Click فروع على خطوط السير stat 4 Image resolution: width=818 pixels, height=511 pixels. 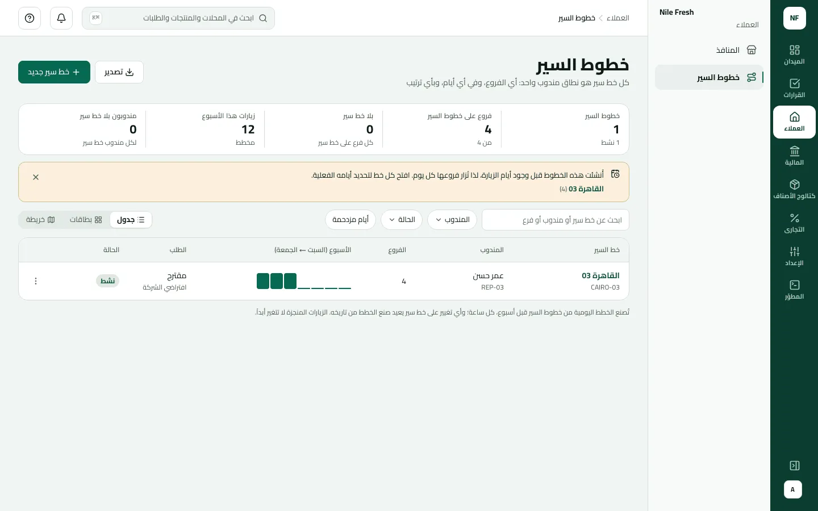[x=488, y=129]
